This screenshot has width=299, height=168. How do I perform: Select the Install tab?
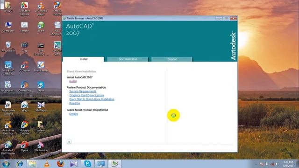coord(84,59)
